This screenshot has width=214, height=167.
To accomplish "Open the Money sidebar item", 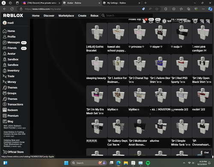I will tap(9, 82).
